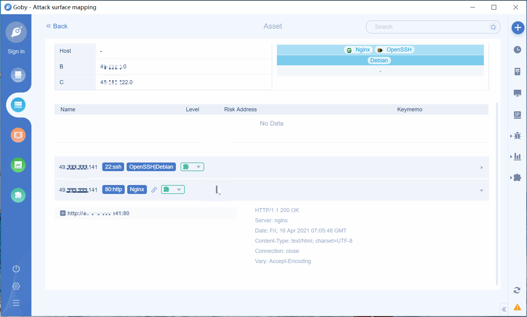Screen dimensions: 527x317
Task: Open the right-panel puzzle plugin icon
Action: point(517,178)
